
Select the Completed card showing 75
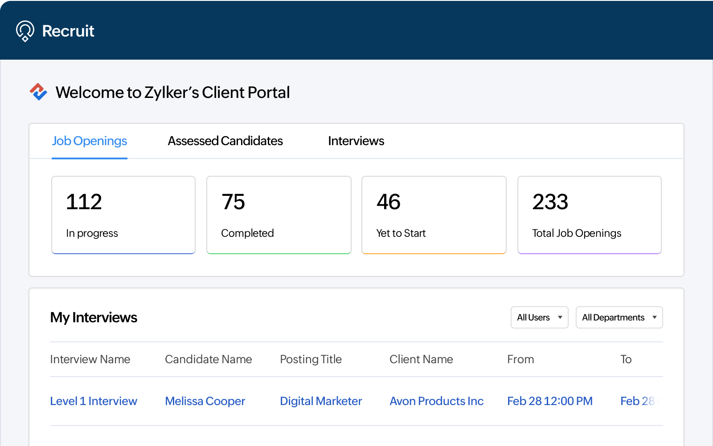(279, 215)
